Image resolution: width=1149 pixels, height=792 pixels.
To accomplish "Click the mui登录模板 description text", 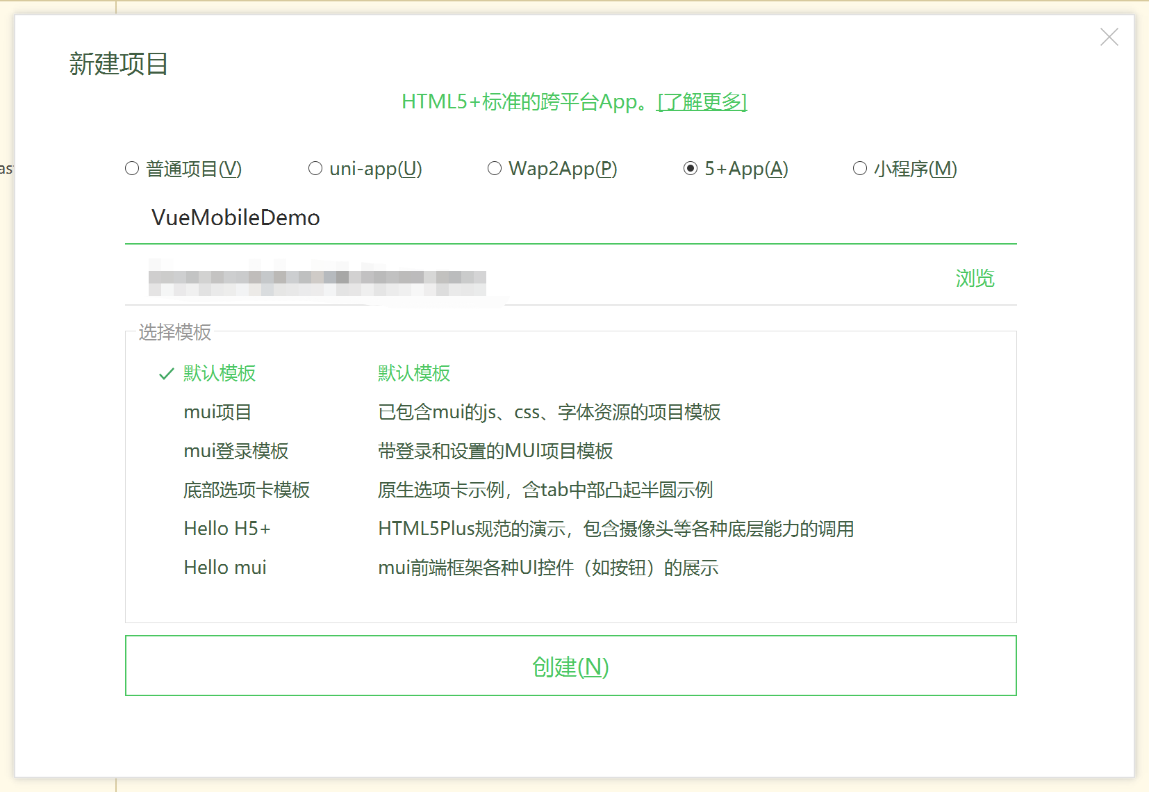I will point(495,451).
